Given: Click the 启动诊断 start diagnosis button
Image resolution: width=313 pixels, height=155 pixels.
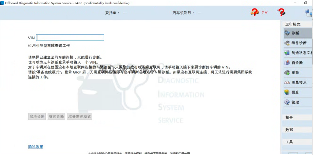Looking at the screenshot, I should [x=37, y=116].
